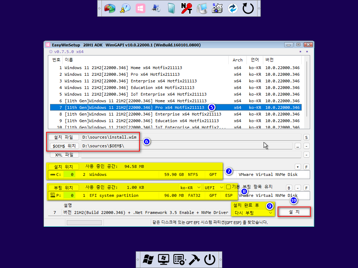
Task: Click the B button on boot location row
Action: tap(289, 188)
